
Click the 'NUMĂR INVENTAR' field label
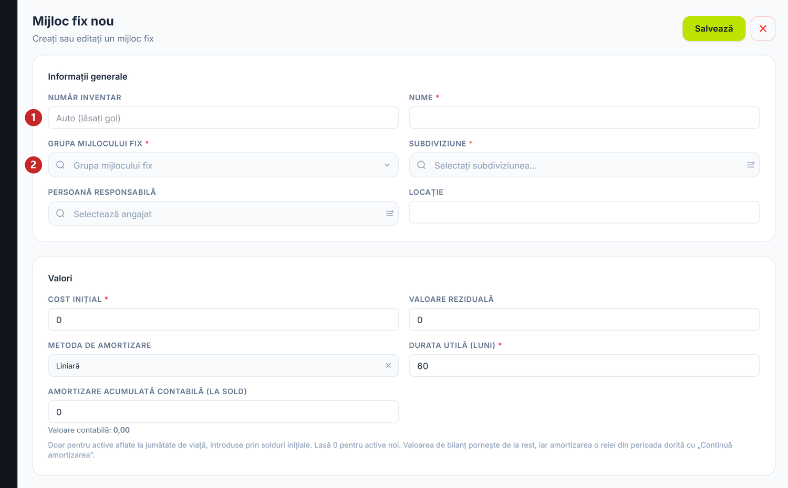pos(85,98)
